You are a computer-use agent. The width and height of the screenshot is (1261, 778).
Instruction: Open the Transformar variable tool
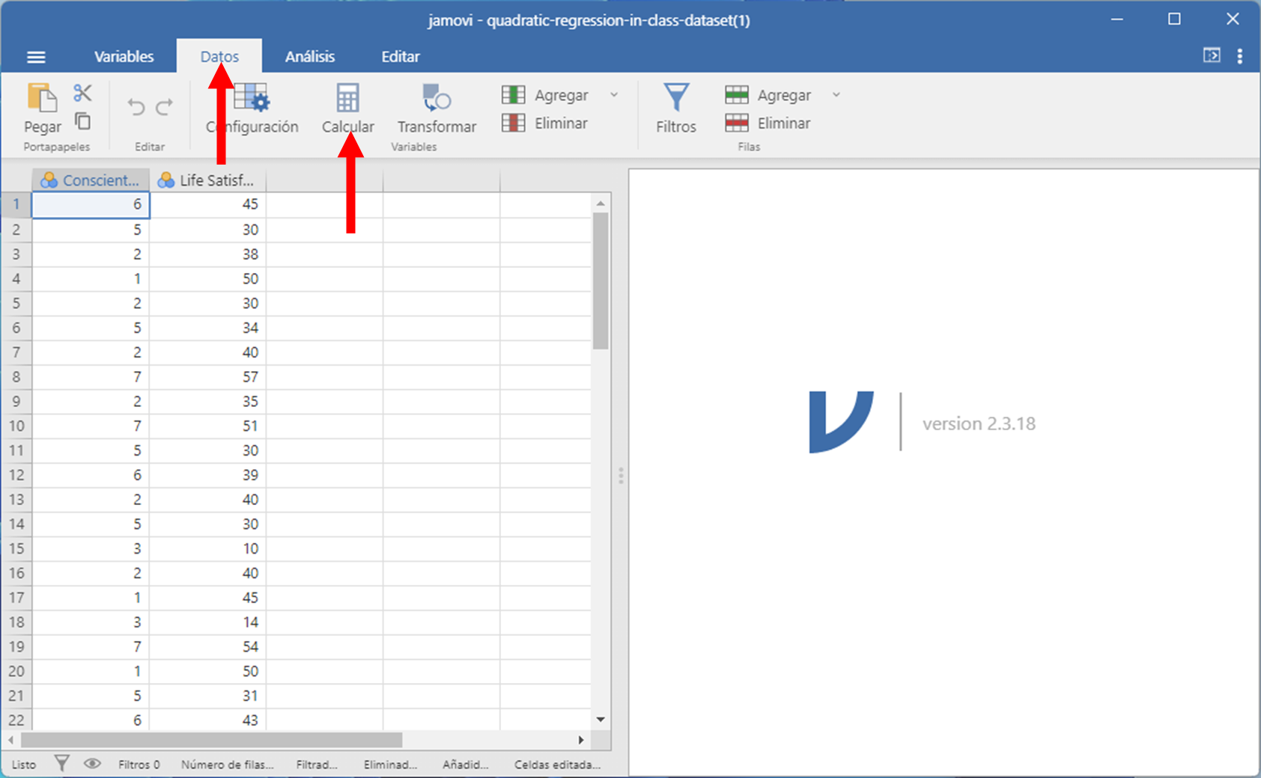click(x=437, y=108)
